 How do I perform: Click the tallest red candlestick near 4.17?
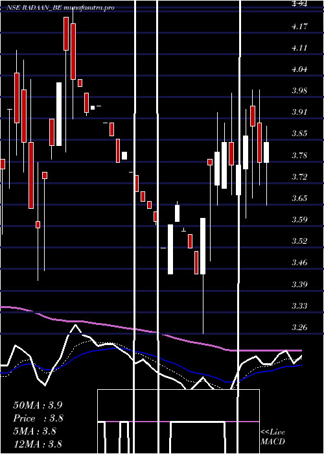click(73, 51)
